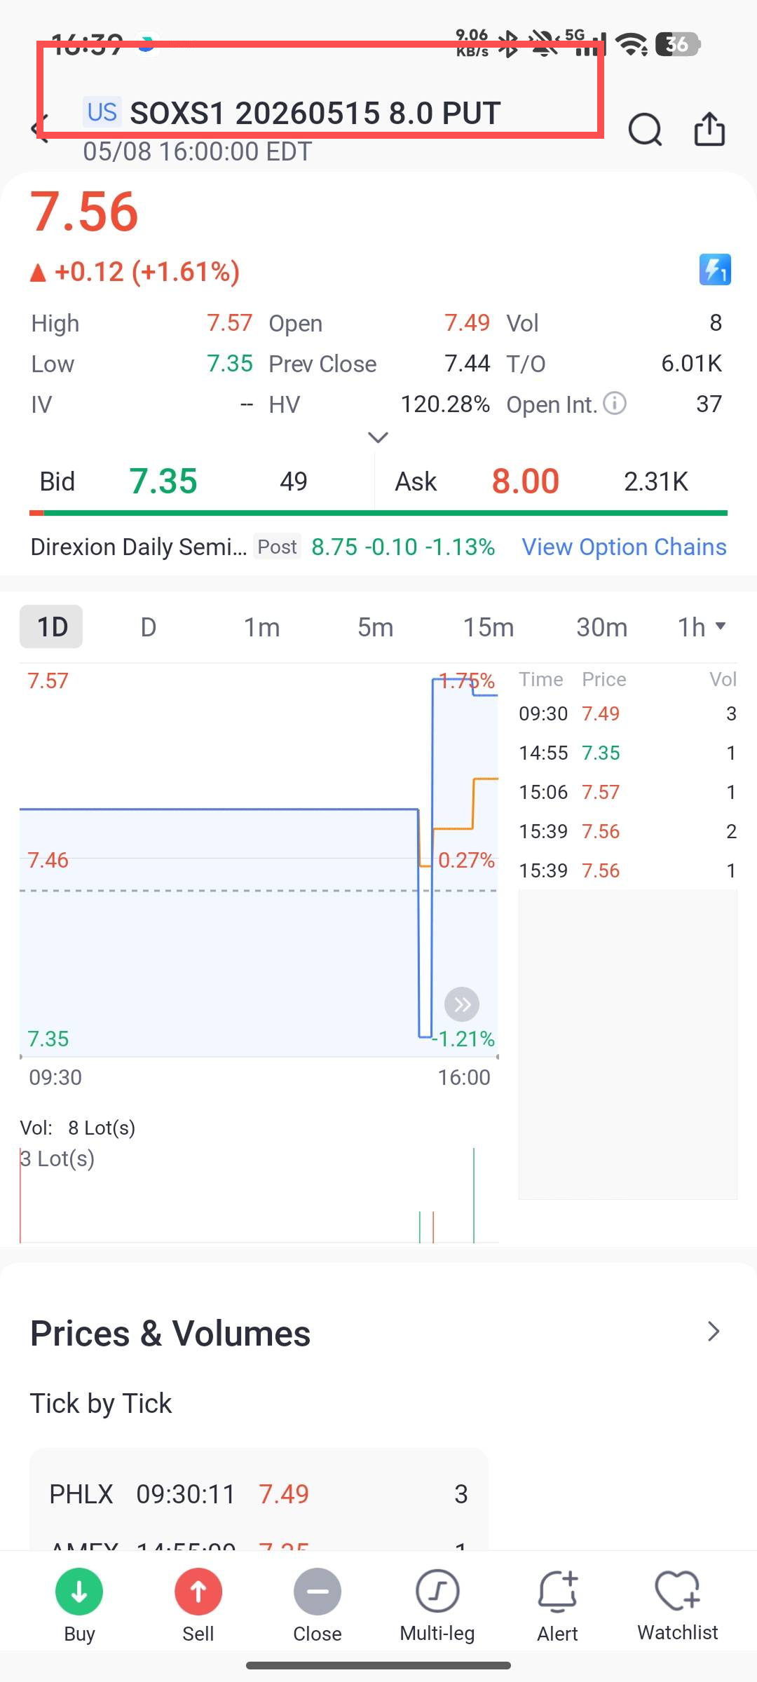Add option to Watchlist
The image size is (757, 1682).
[x=678, y=1590]
